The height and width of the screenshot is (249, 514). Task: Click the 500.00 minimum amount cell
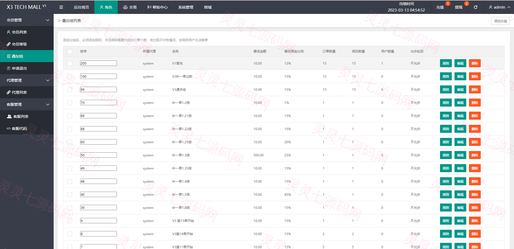[x=258, y=155]
